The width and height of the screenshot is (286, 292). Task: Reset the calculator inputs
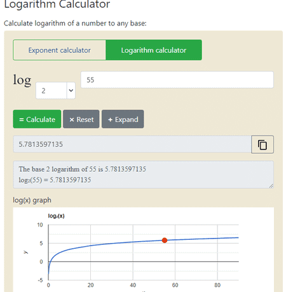pos(81,119)
